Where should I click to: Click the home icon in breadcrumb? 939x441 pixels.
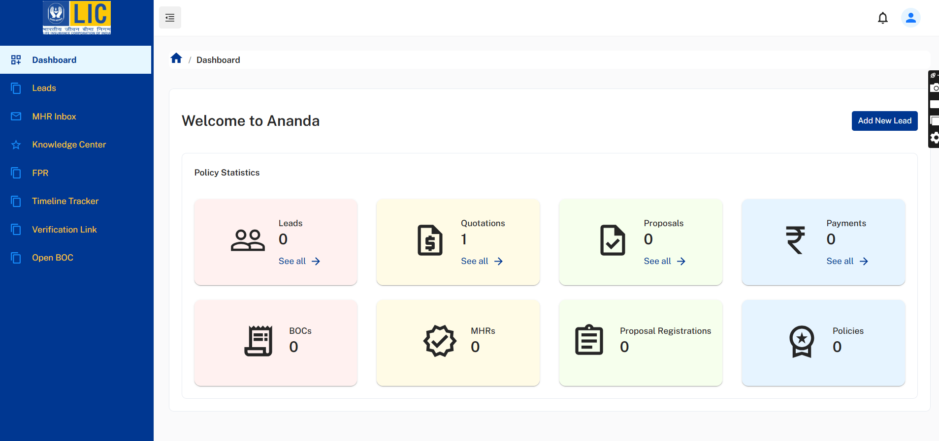(x=176, y=59)
